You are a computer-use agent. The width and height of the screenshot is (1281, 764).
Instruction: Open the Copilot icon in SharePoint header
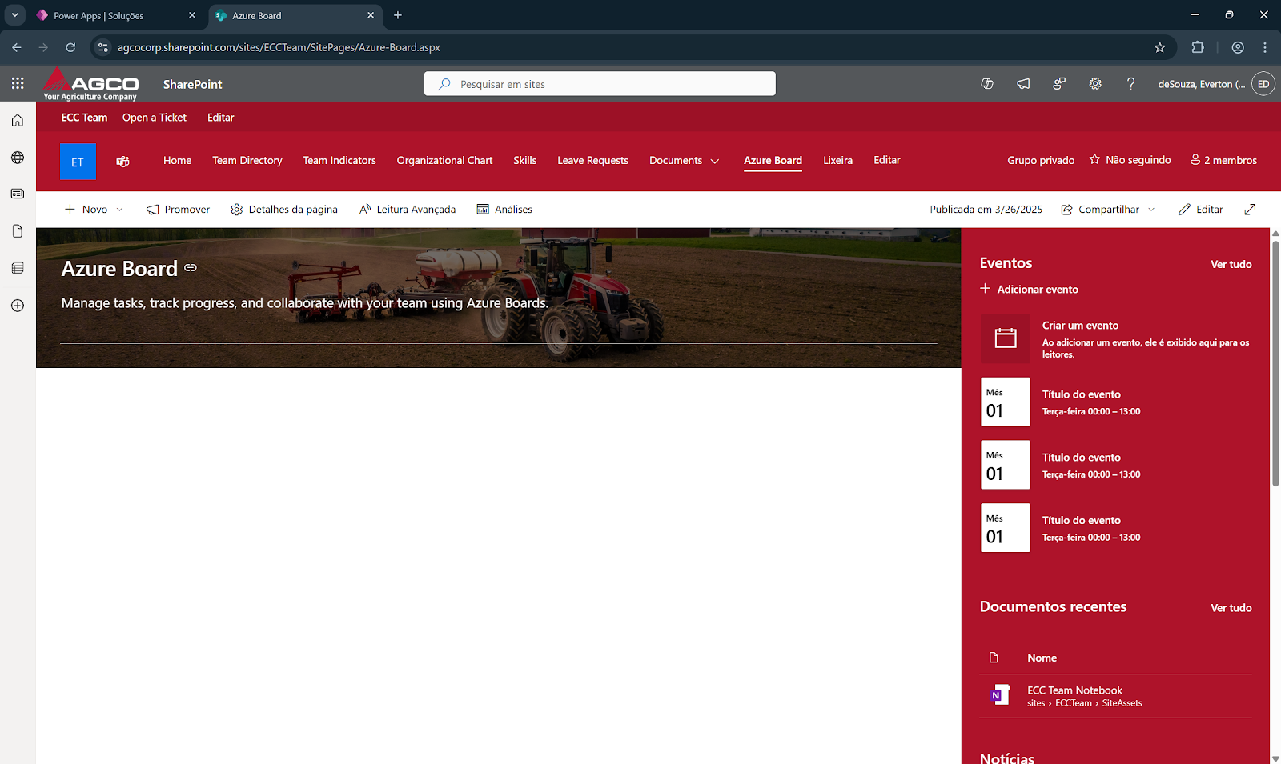[x=987, y=83]
